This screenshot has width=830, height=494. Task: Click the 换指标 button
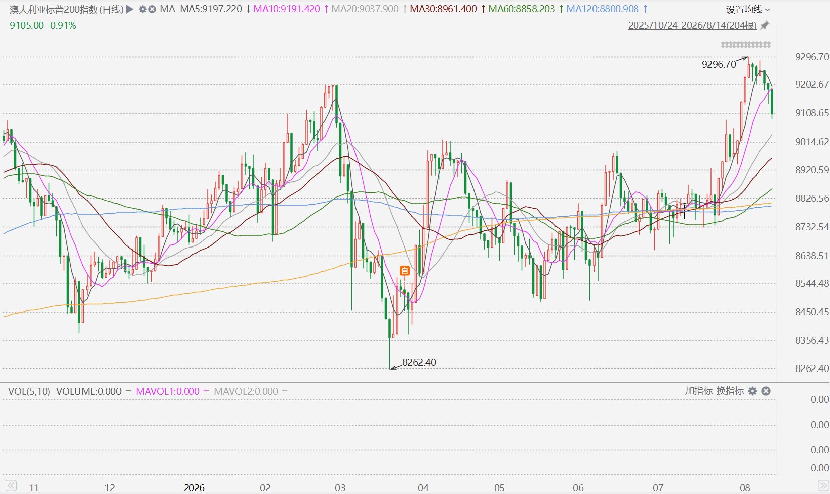click(x=730, y=391)
